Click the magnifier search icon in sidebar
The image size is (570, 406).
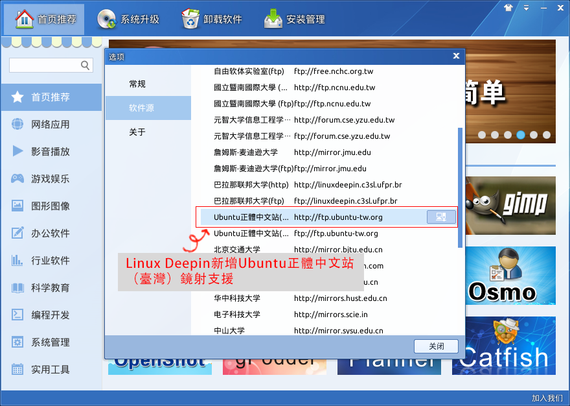point(85,65)
